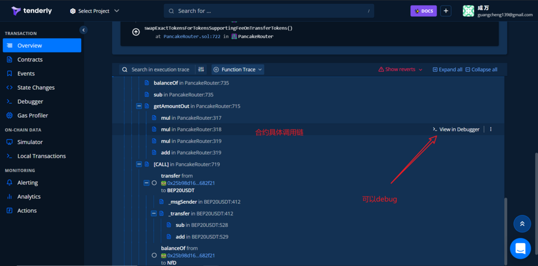
Task: Collapse the [CALL] PancakeRouter:719 node
Action: click(139, 165)
